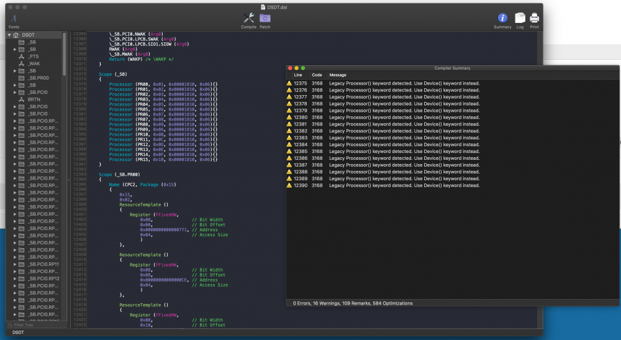Expand the _SB.PCI0.RP12 tree node

[15, 278]
